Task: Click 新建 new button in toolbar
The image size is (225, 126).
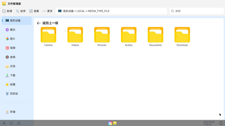Action: [7, 11]
